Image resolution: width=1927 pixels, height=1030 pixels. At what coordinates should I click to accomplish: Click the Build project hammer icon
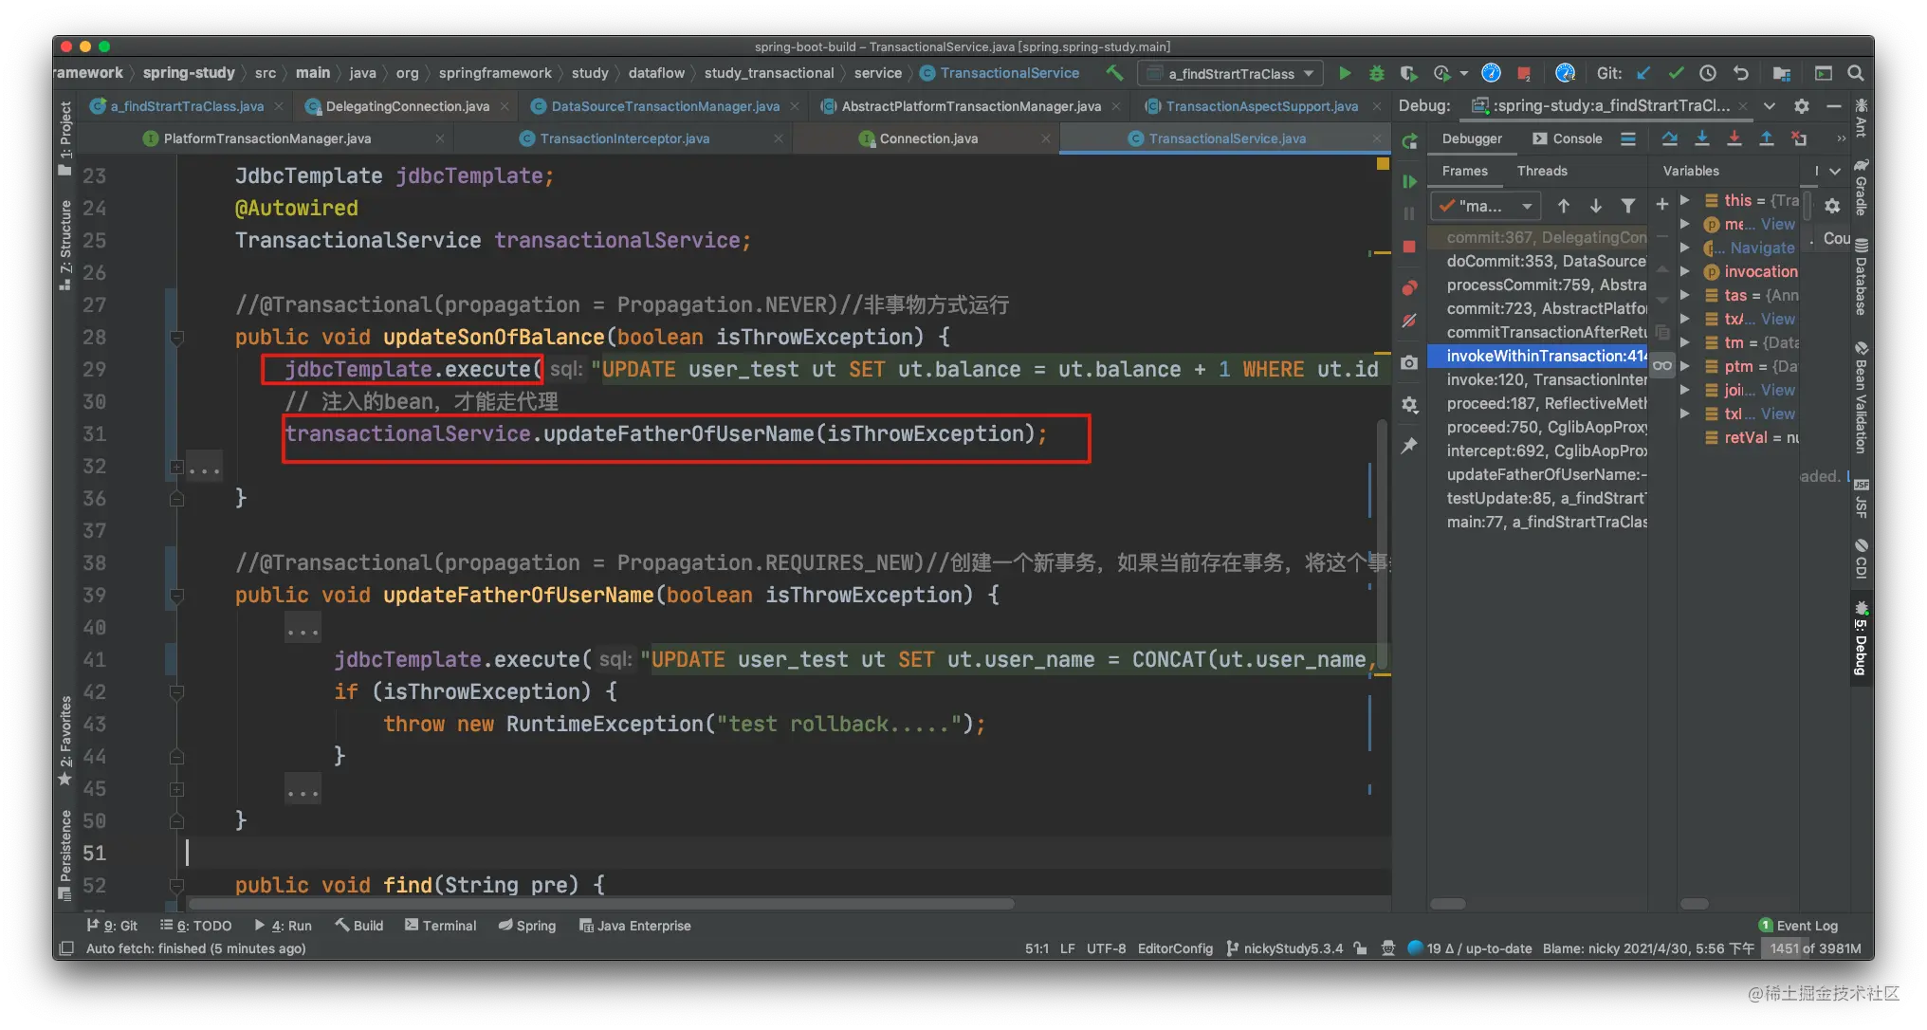tap(1114, 73)
